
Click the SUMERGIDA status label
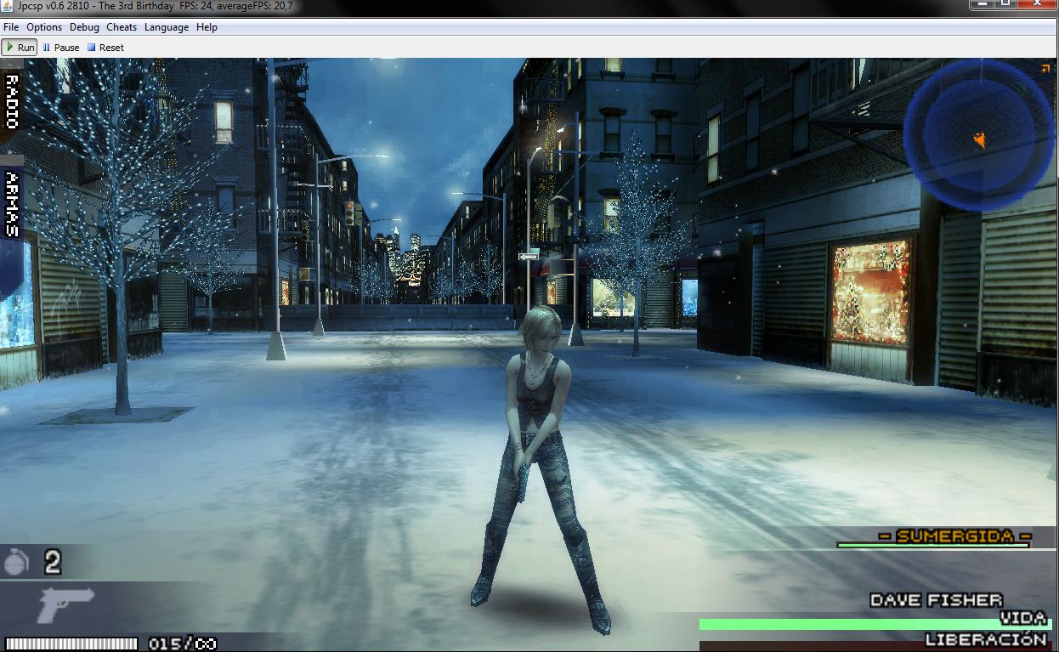point(955,536)
